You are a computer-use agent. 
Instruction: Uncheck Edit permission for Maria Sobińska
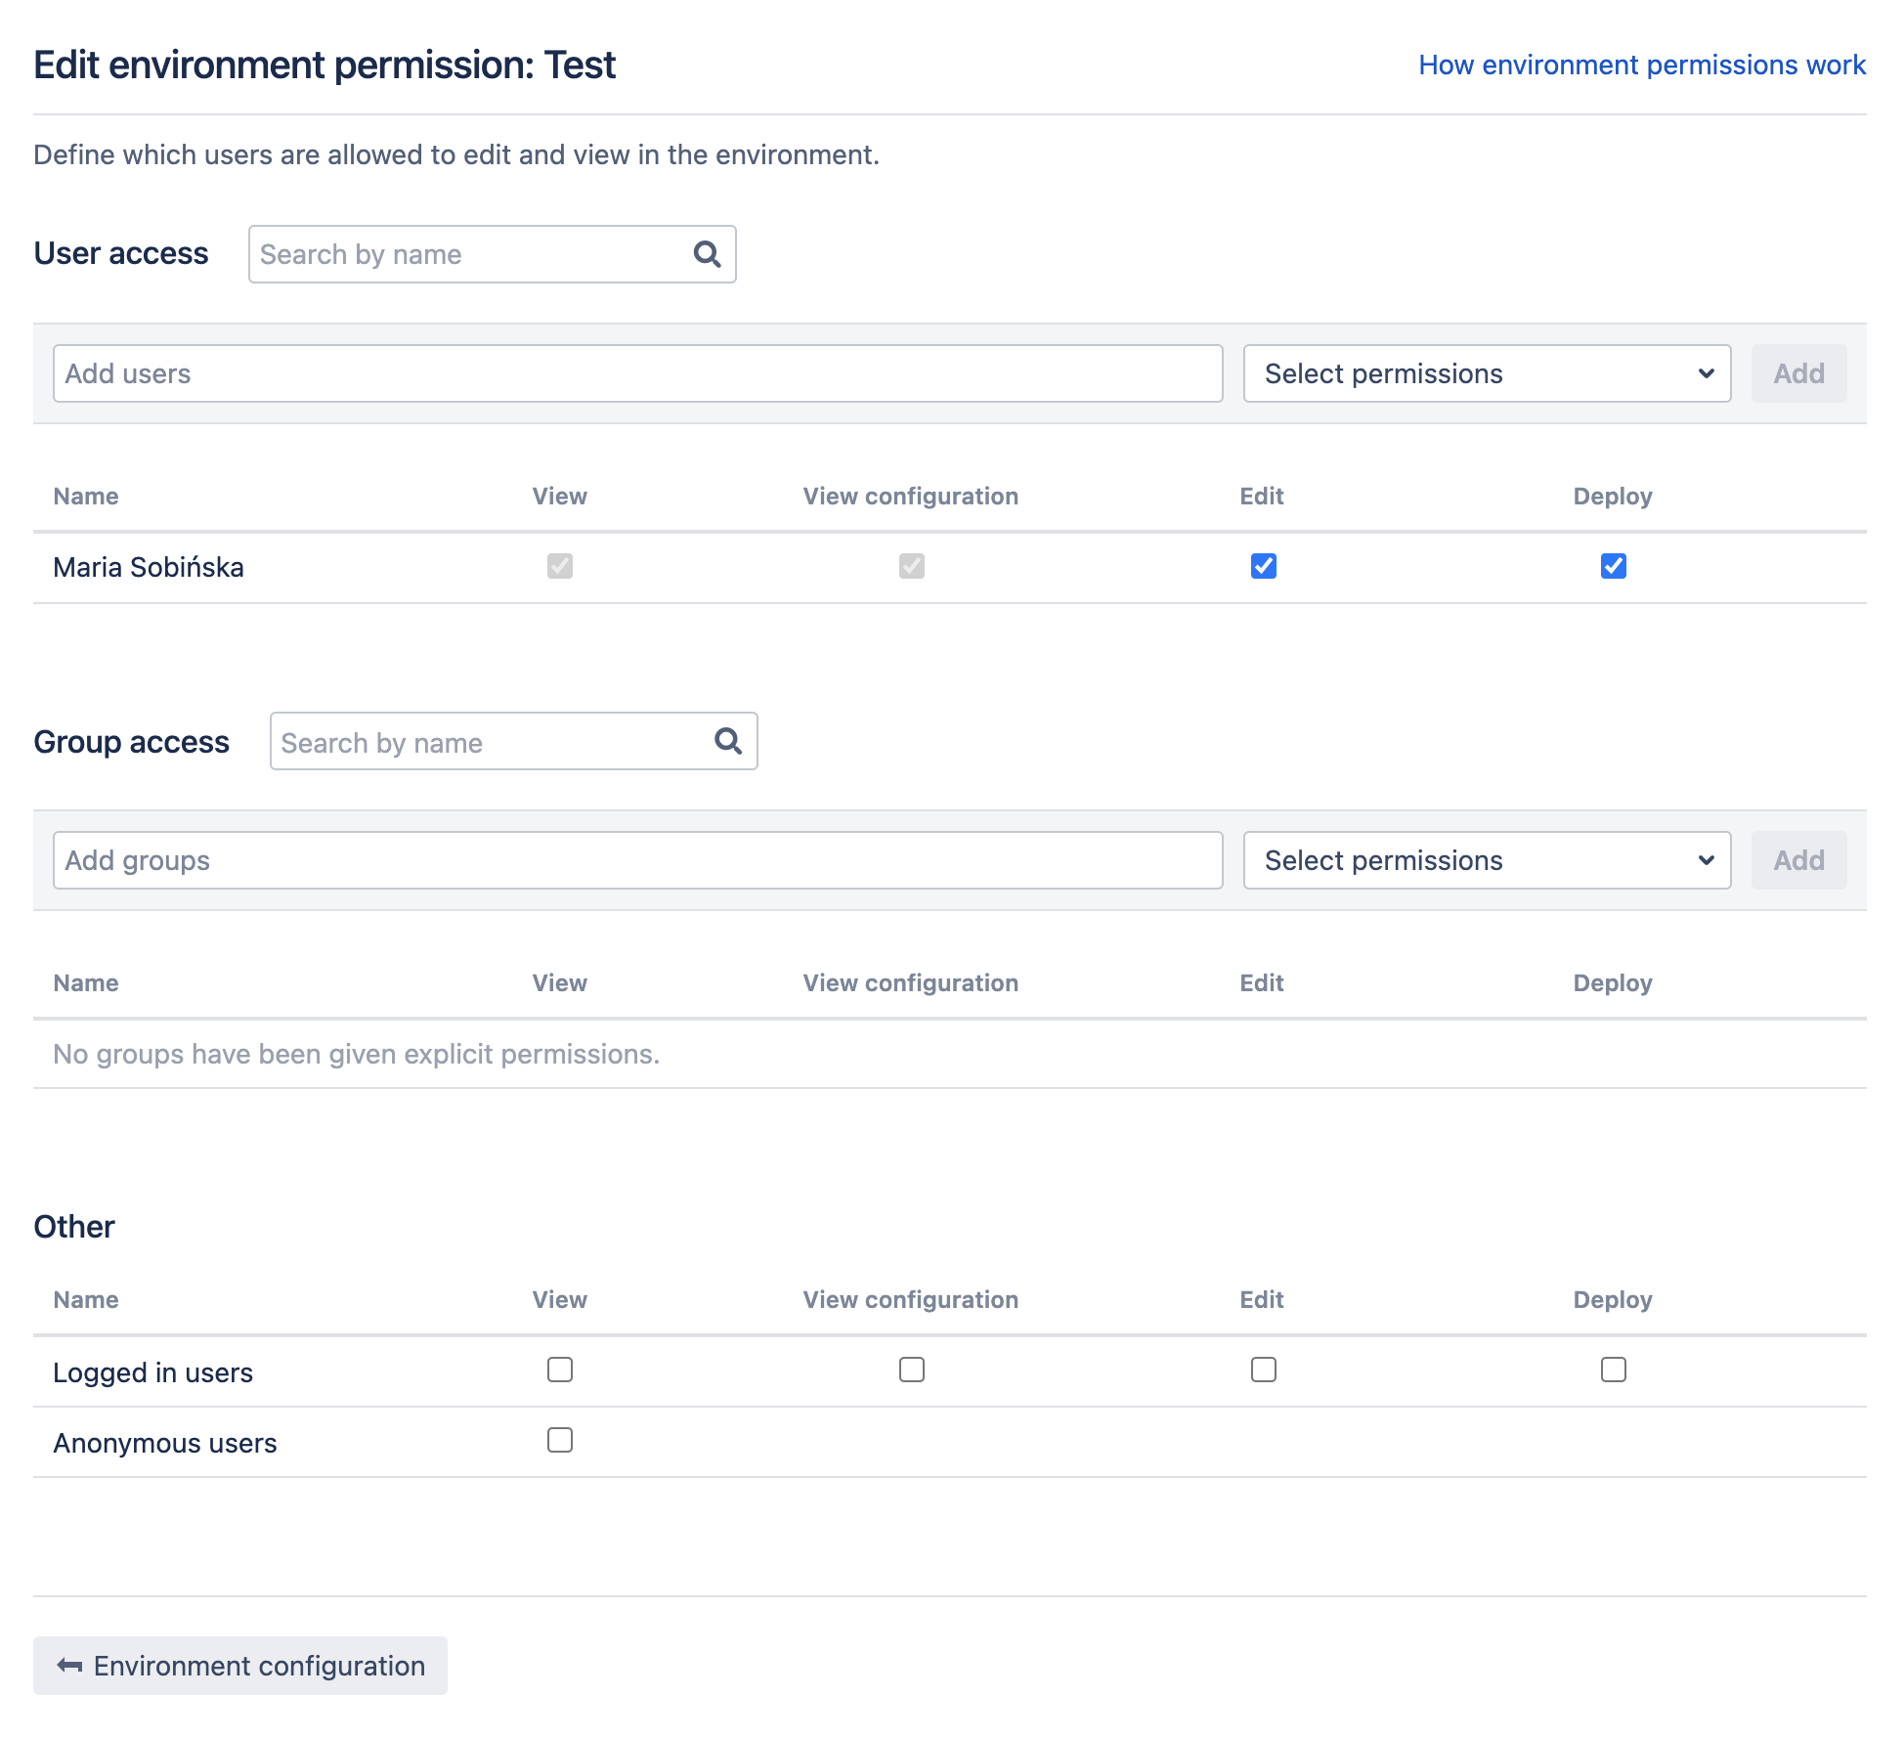[x=1264, y=566]
